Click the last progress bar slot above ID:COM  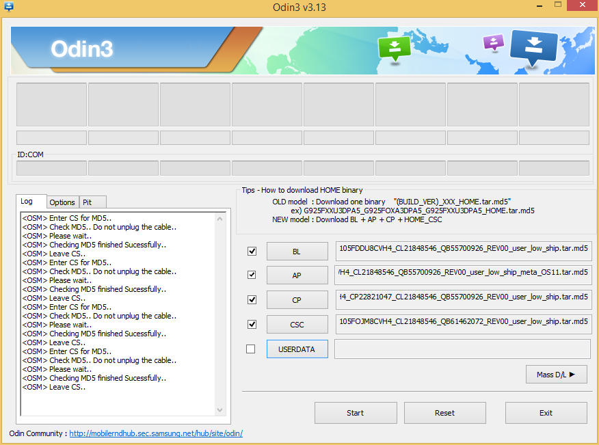(x=554, y=137)
